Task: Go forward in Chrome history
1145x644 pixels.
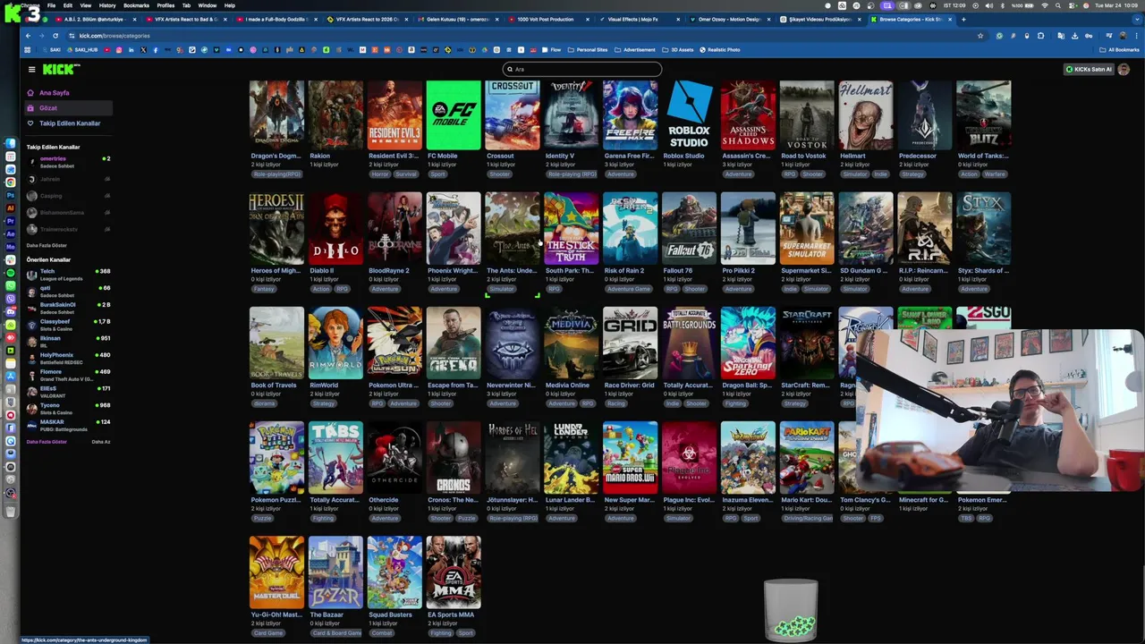Action: click(x=41, y=36)
